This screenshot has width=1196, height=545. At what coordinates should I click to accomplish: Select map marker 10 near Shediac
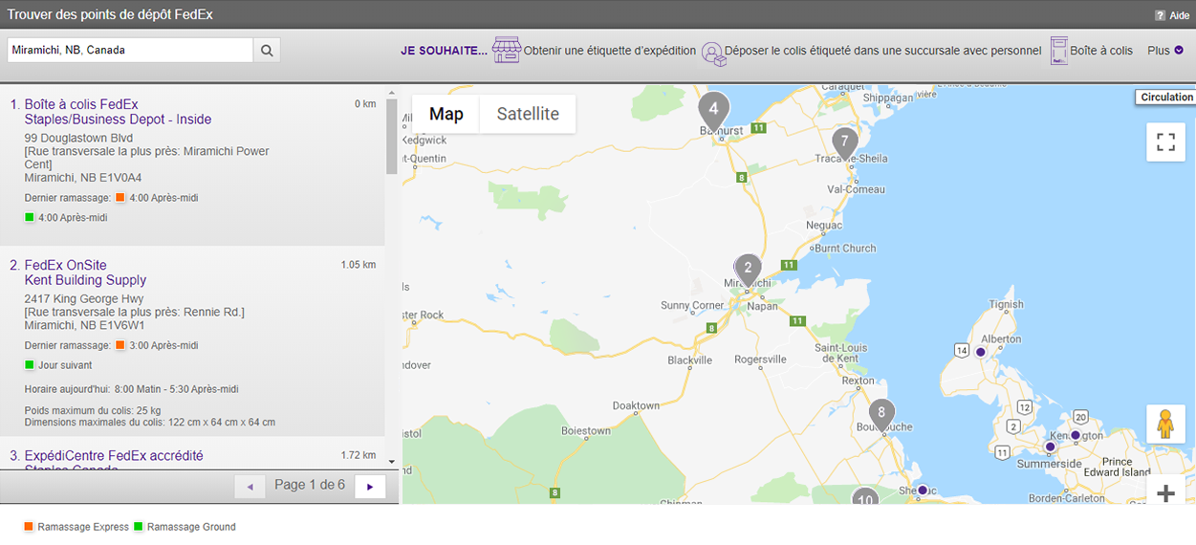pyautogui.click(x=865, y=497)
